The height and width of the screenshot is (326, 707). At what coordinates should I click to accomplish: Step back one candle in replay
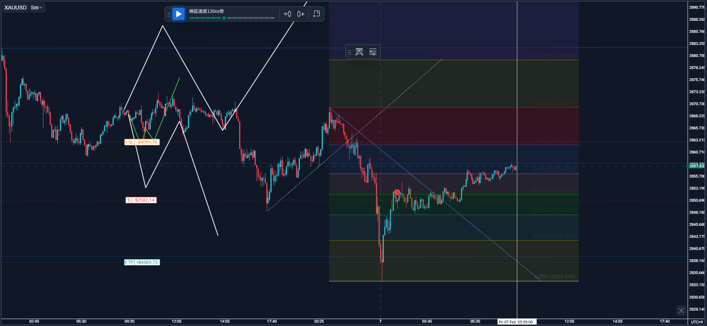pos(287,14)
